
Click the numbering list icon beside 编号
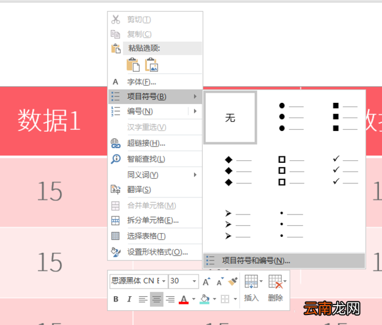tap(115, 111)
